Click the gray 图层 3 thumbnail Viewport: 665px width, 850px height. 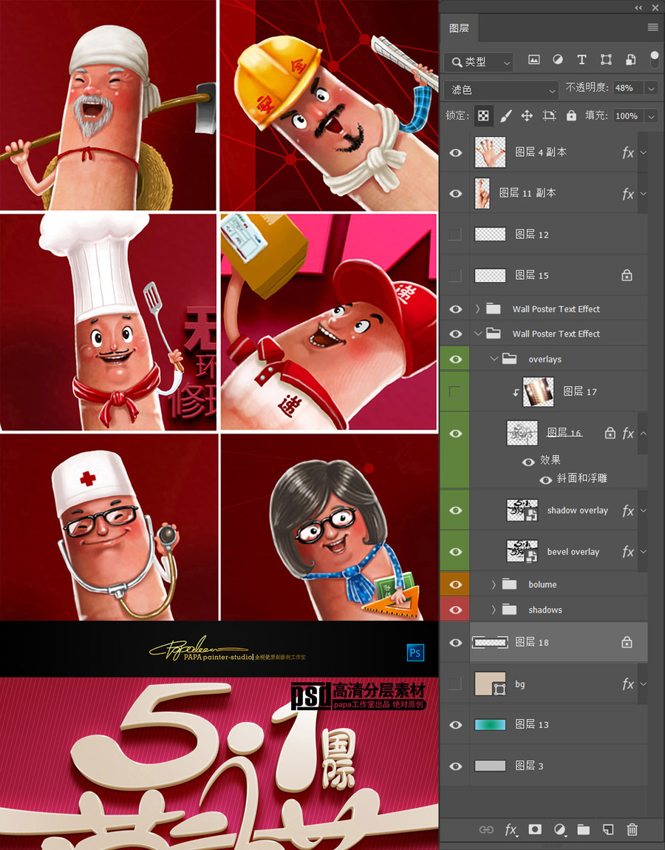click(x=490, y=766)
